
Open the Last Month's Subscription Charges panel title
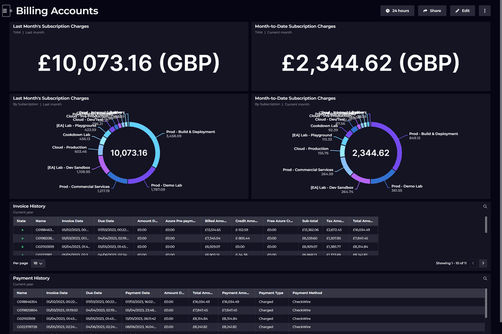coord(51,26)
